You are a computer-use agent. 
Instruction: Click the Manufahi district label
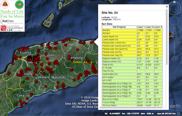59,78
